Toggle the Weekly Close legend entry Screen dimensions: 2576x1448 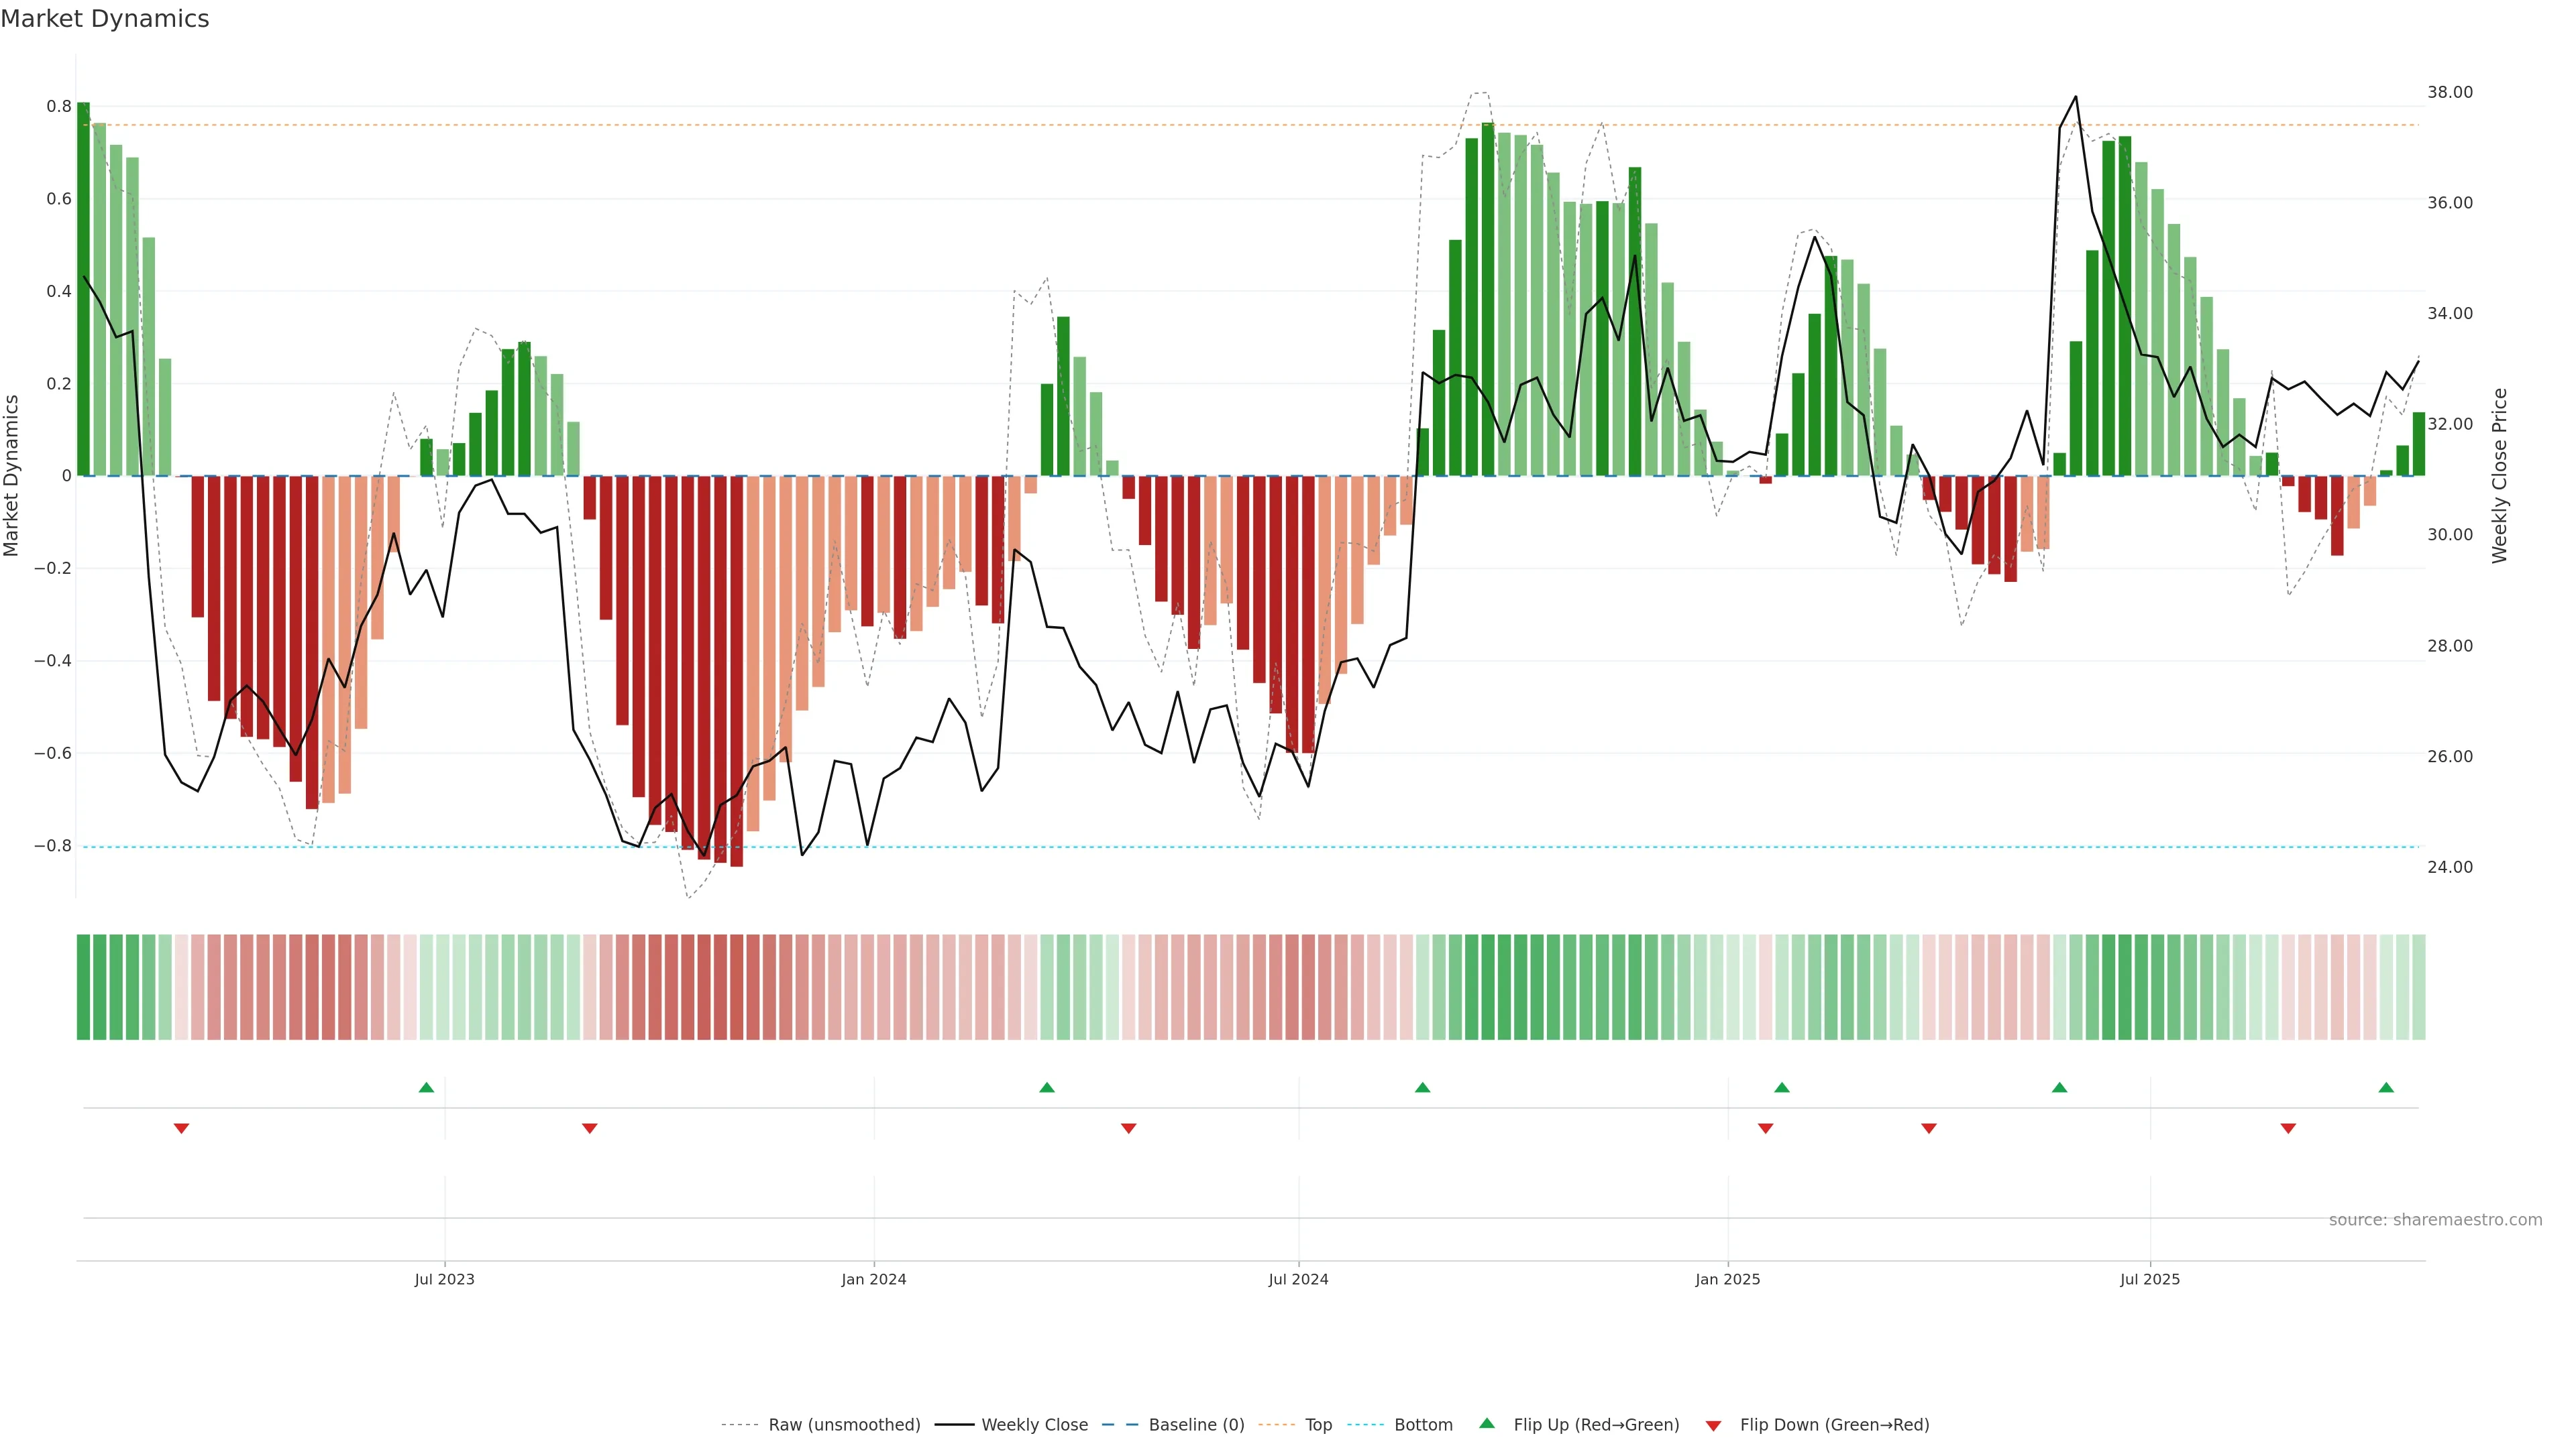(1034, 1424)
